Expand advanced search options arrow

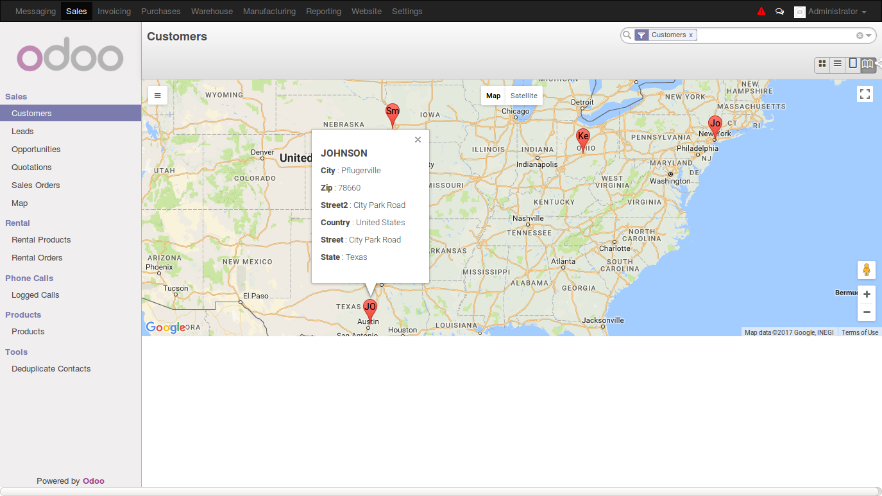coord(869,36)
